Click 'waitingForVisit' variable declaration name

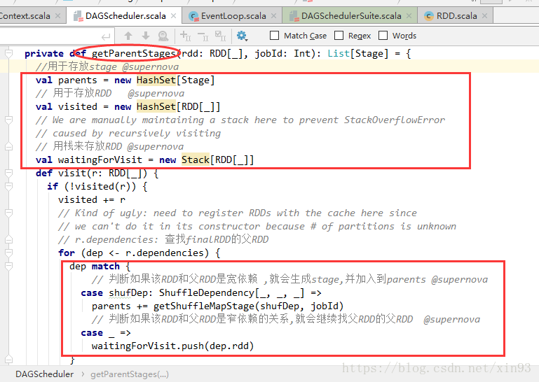tap(100, 160)
